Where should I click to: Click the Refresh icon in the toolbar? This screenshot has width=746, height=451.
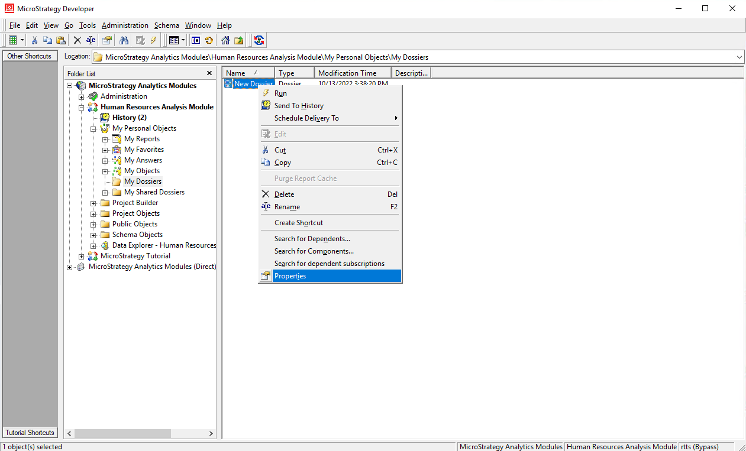(x=209, y=40)
